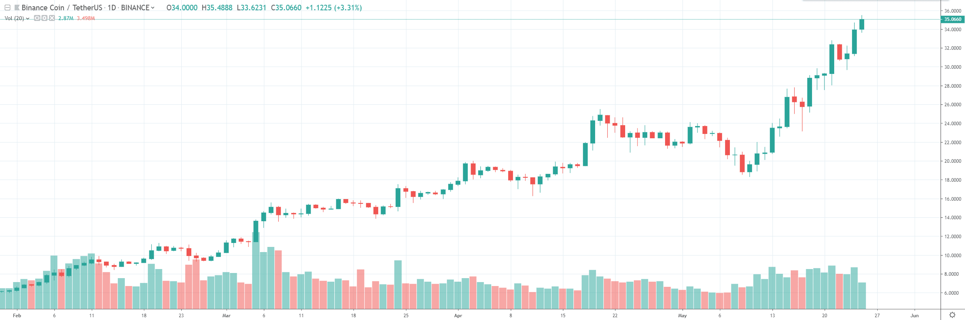
Task: Expand the Vol (20) indicator dropdown arrow
Action: click(x=28, y=19)
